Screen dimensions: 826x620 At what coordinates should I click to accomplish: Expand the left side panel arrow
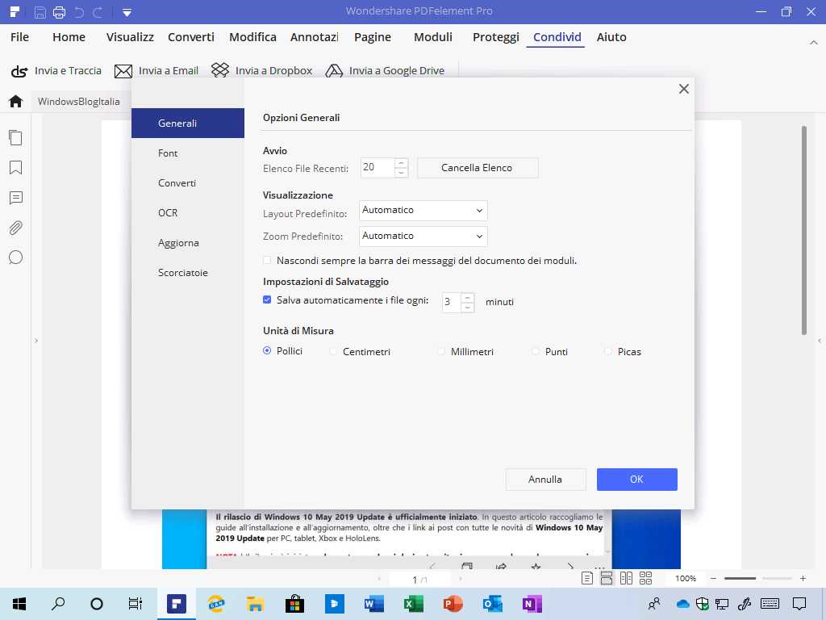pos(36,341)
